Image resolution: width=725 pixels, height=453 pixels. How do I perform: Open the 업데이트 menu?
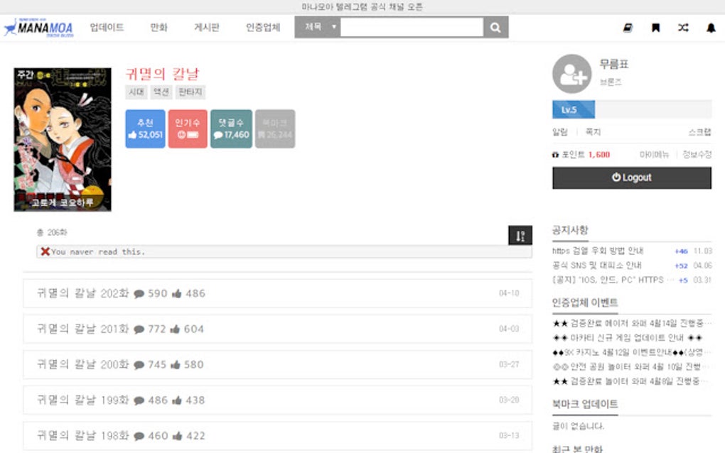tap(107, 27)
